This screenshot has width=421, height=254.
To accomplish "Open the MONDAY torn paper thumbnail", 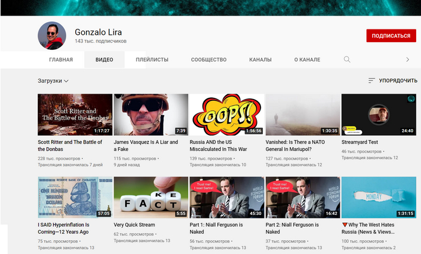I will point(379,197).
